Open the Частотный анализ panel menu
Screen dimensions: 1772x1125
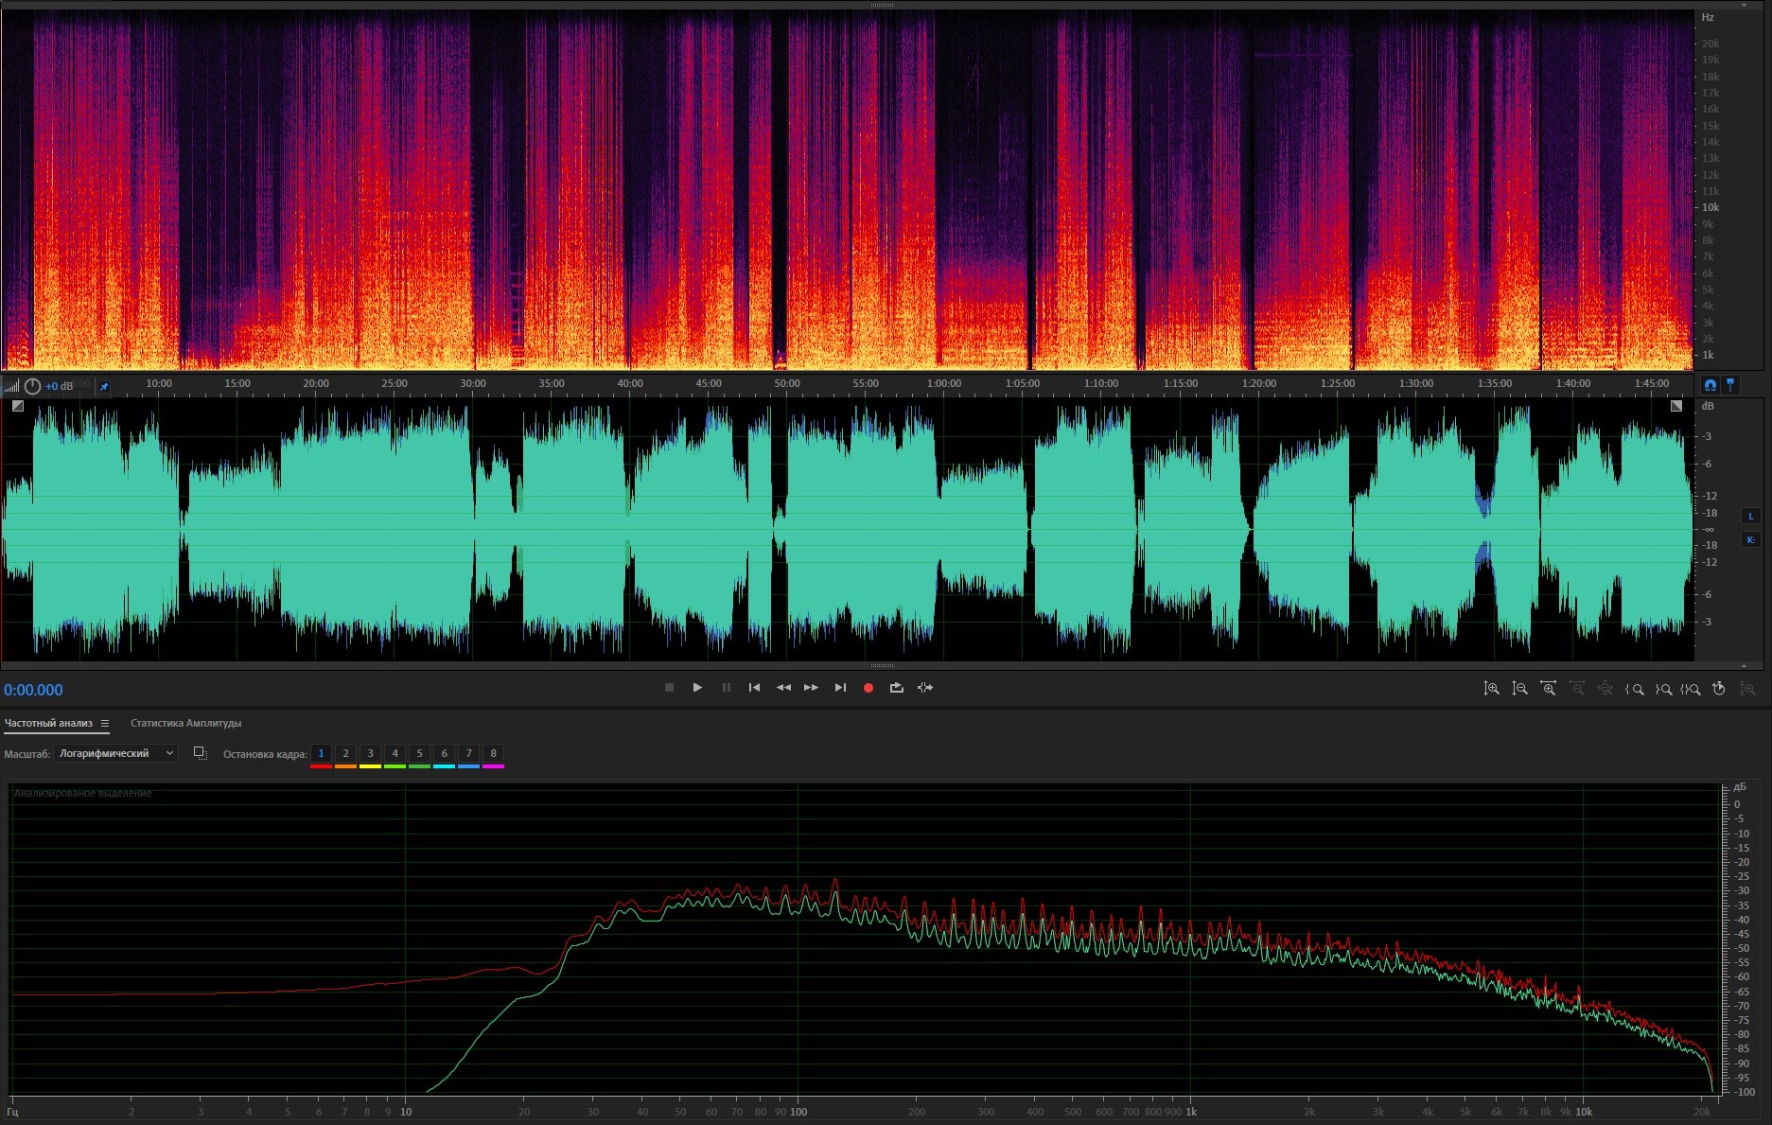105,724
